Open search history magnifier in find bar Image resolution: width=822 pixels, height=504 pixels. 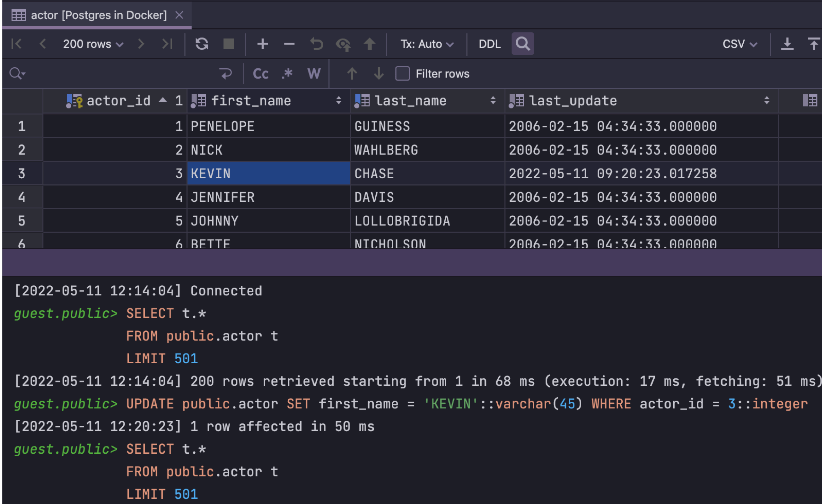tap(17, 73)
